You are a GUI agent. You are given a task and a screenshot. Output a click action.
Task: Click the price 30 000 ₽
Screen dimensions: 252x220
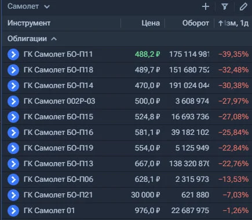[145, 195]
